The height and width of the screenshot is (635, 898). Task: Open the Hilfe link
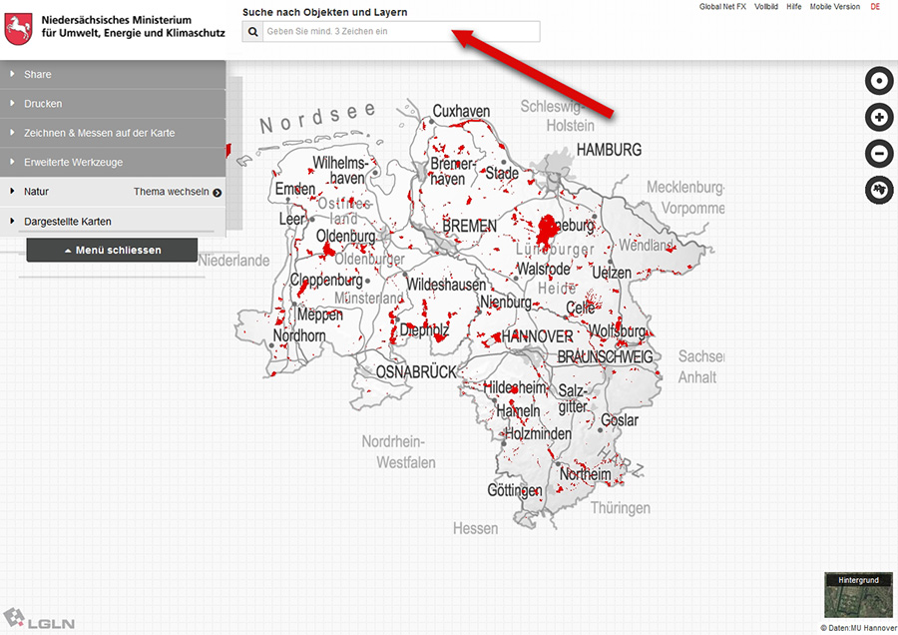tap(793, 7)
